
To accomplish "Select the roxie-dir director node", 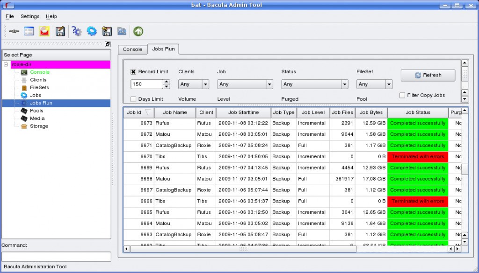I will (60, 64).
